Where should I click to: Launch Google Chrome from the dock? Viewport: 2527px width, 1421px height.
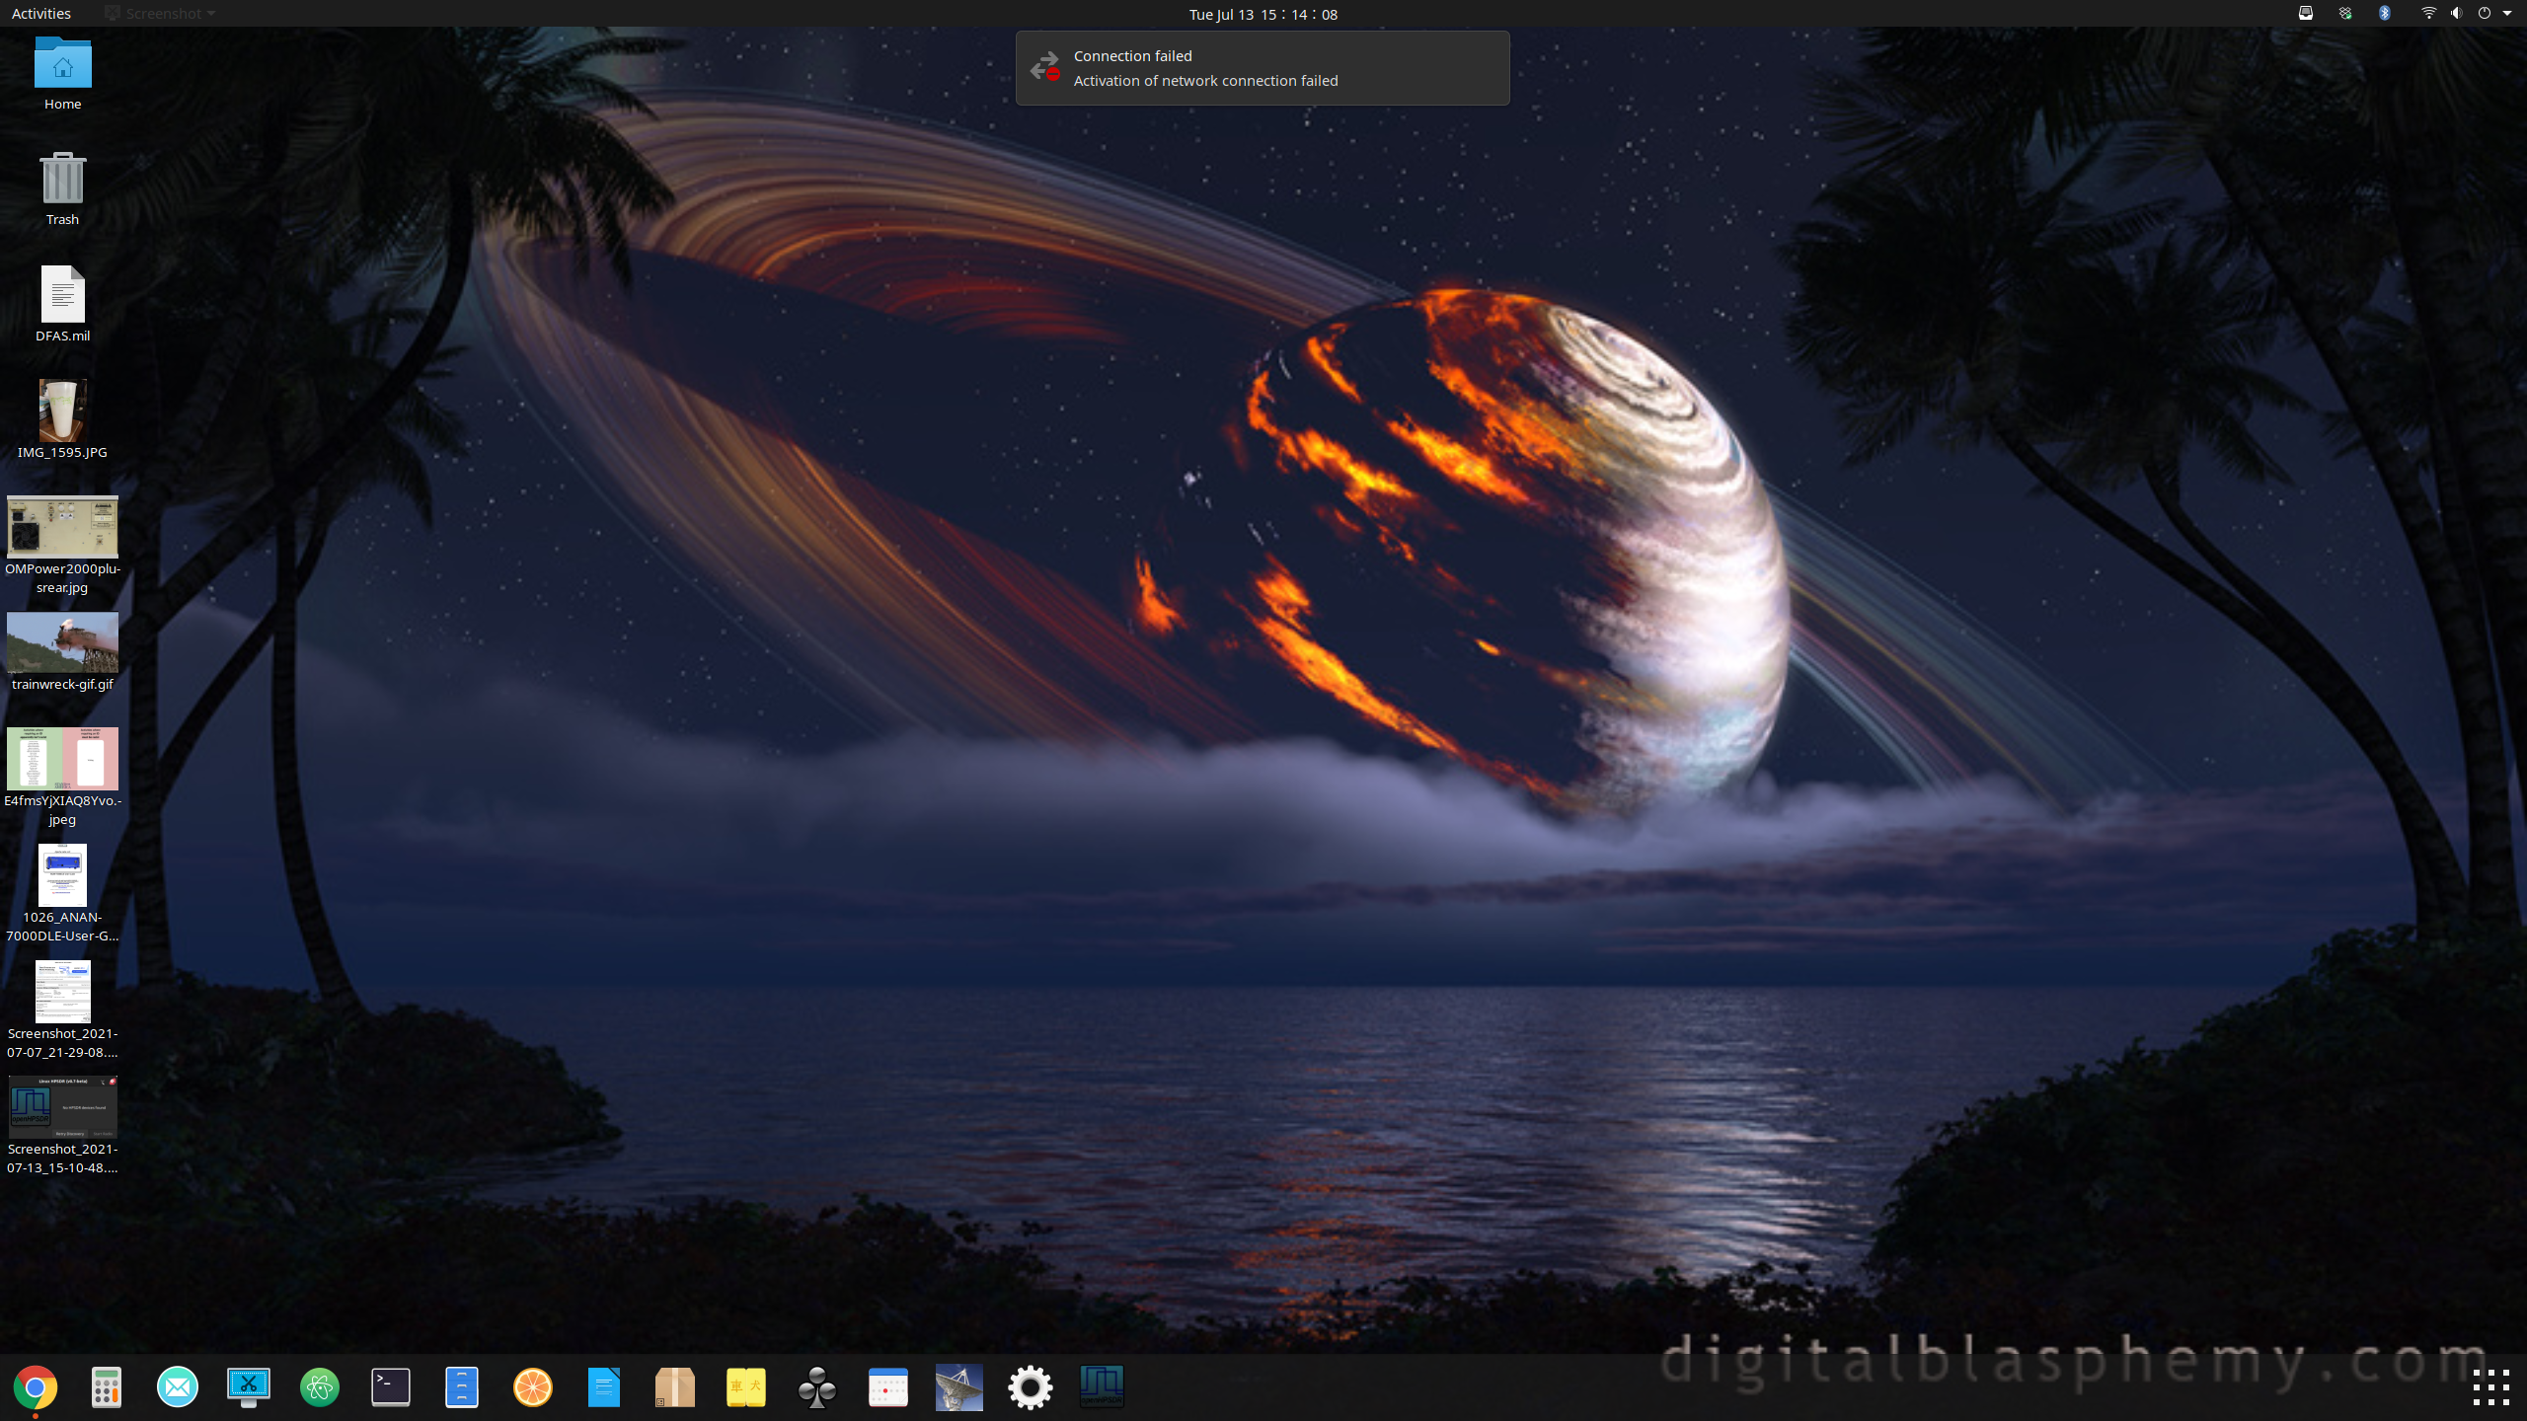[36, 1387]
